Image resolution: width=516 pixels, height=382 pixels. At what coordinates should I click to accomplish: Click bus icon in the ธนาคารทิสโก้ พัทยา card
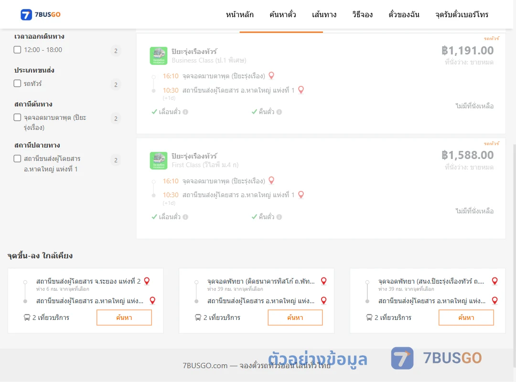(198, 318)
